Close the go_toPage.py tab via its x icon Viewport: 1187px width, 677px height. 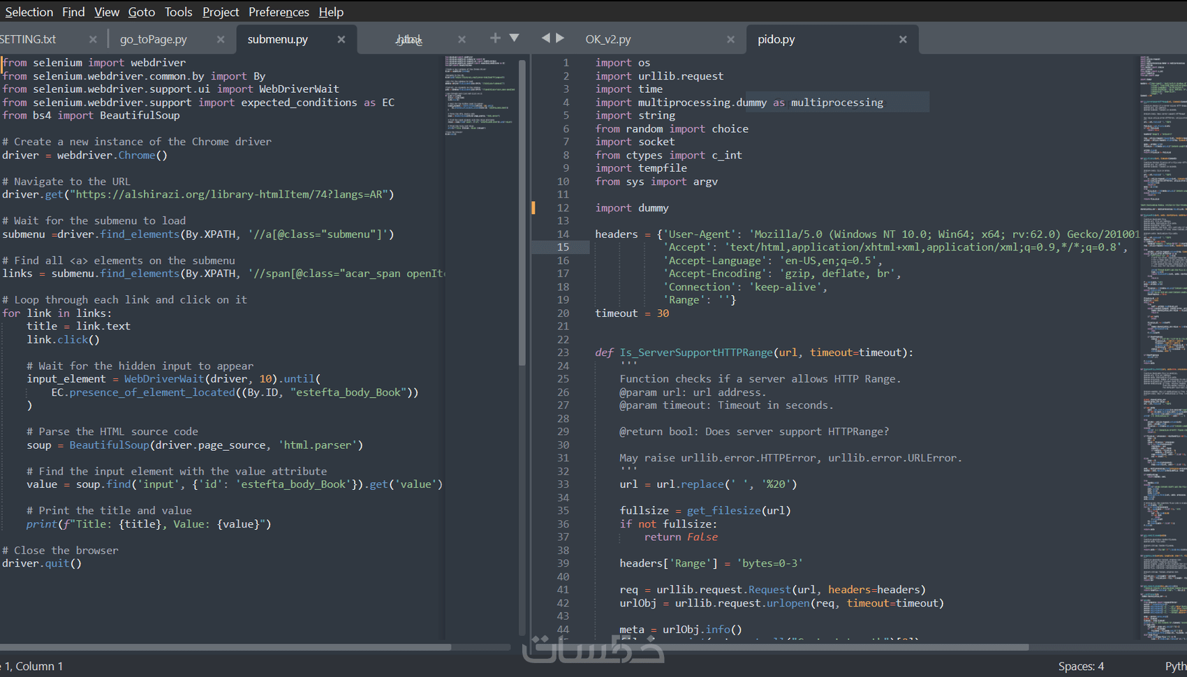[x=221, y=39]
